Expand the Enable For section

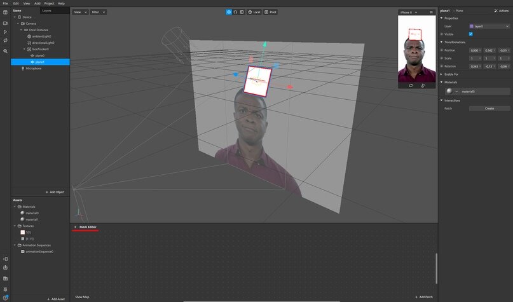(x=441, y=74)
